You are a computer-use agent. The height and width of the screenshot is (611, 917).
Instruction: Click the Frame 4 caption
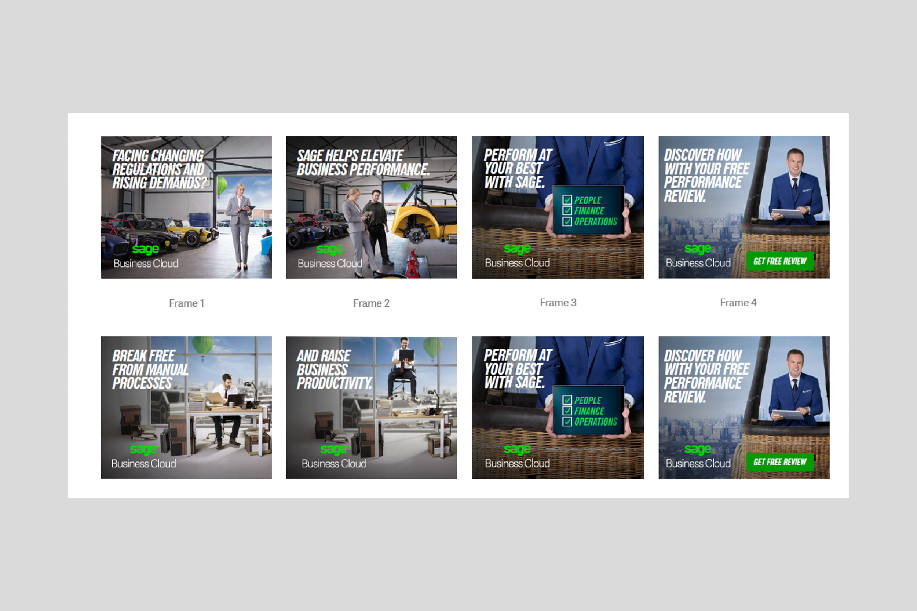click(x=738, y=303)
